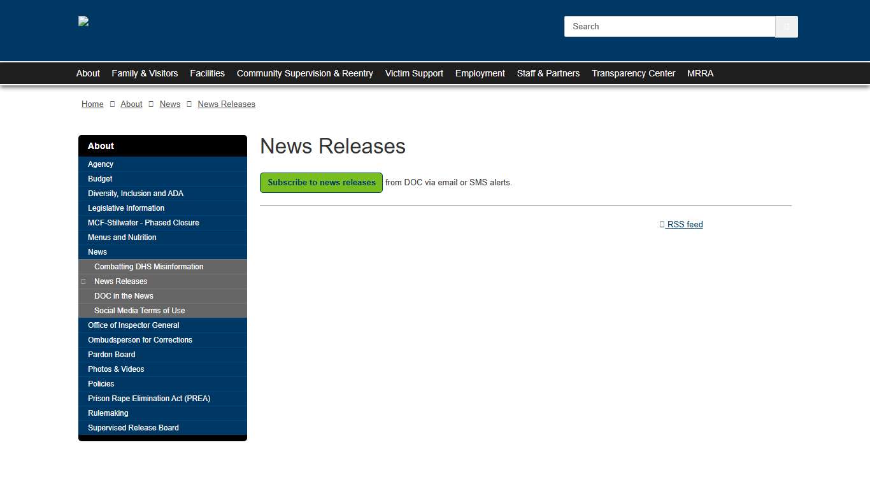Select the Family & Visitors menu
Image resolution: width=870 pixels, height=489 pixels.
(x=145, y=73)
